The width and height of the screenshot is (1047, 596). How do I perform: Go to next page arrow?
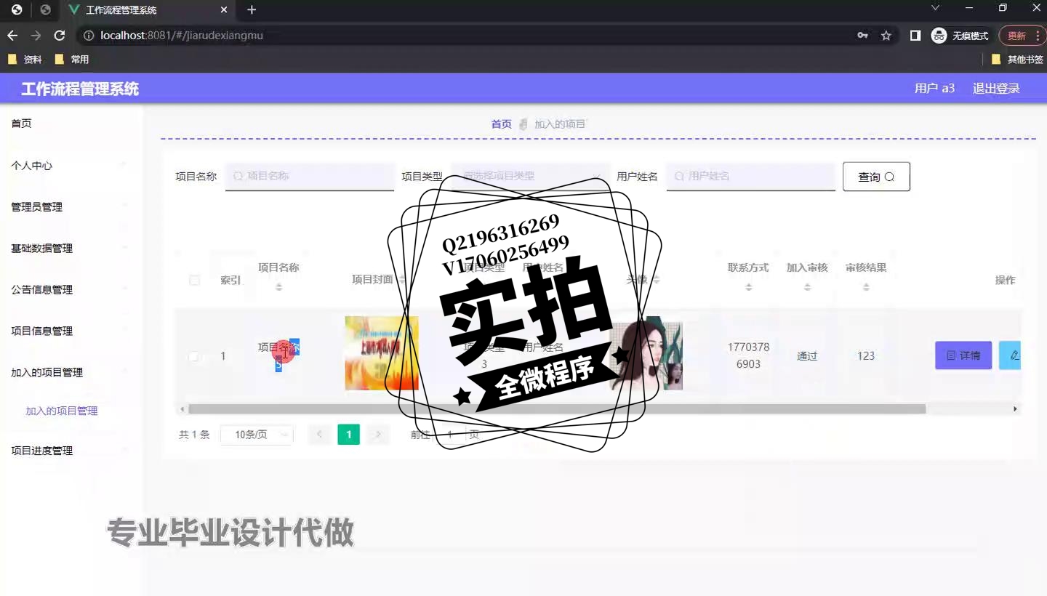pos(377,435)
